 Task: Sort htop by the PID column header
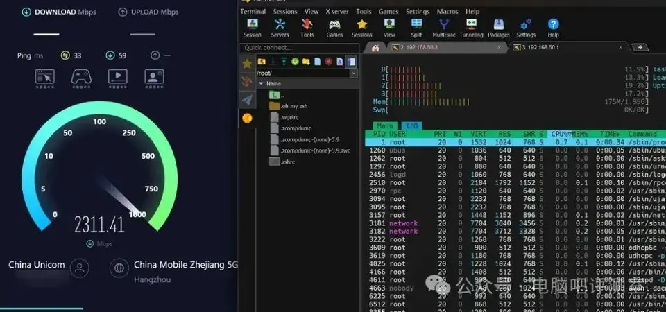(379, 134)
